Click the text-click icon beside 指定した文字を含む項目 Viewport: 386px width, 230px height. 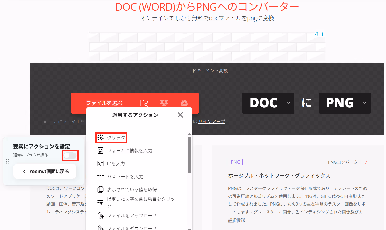[x=100, y=202]
